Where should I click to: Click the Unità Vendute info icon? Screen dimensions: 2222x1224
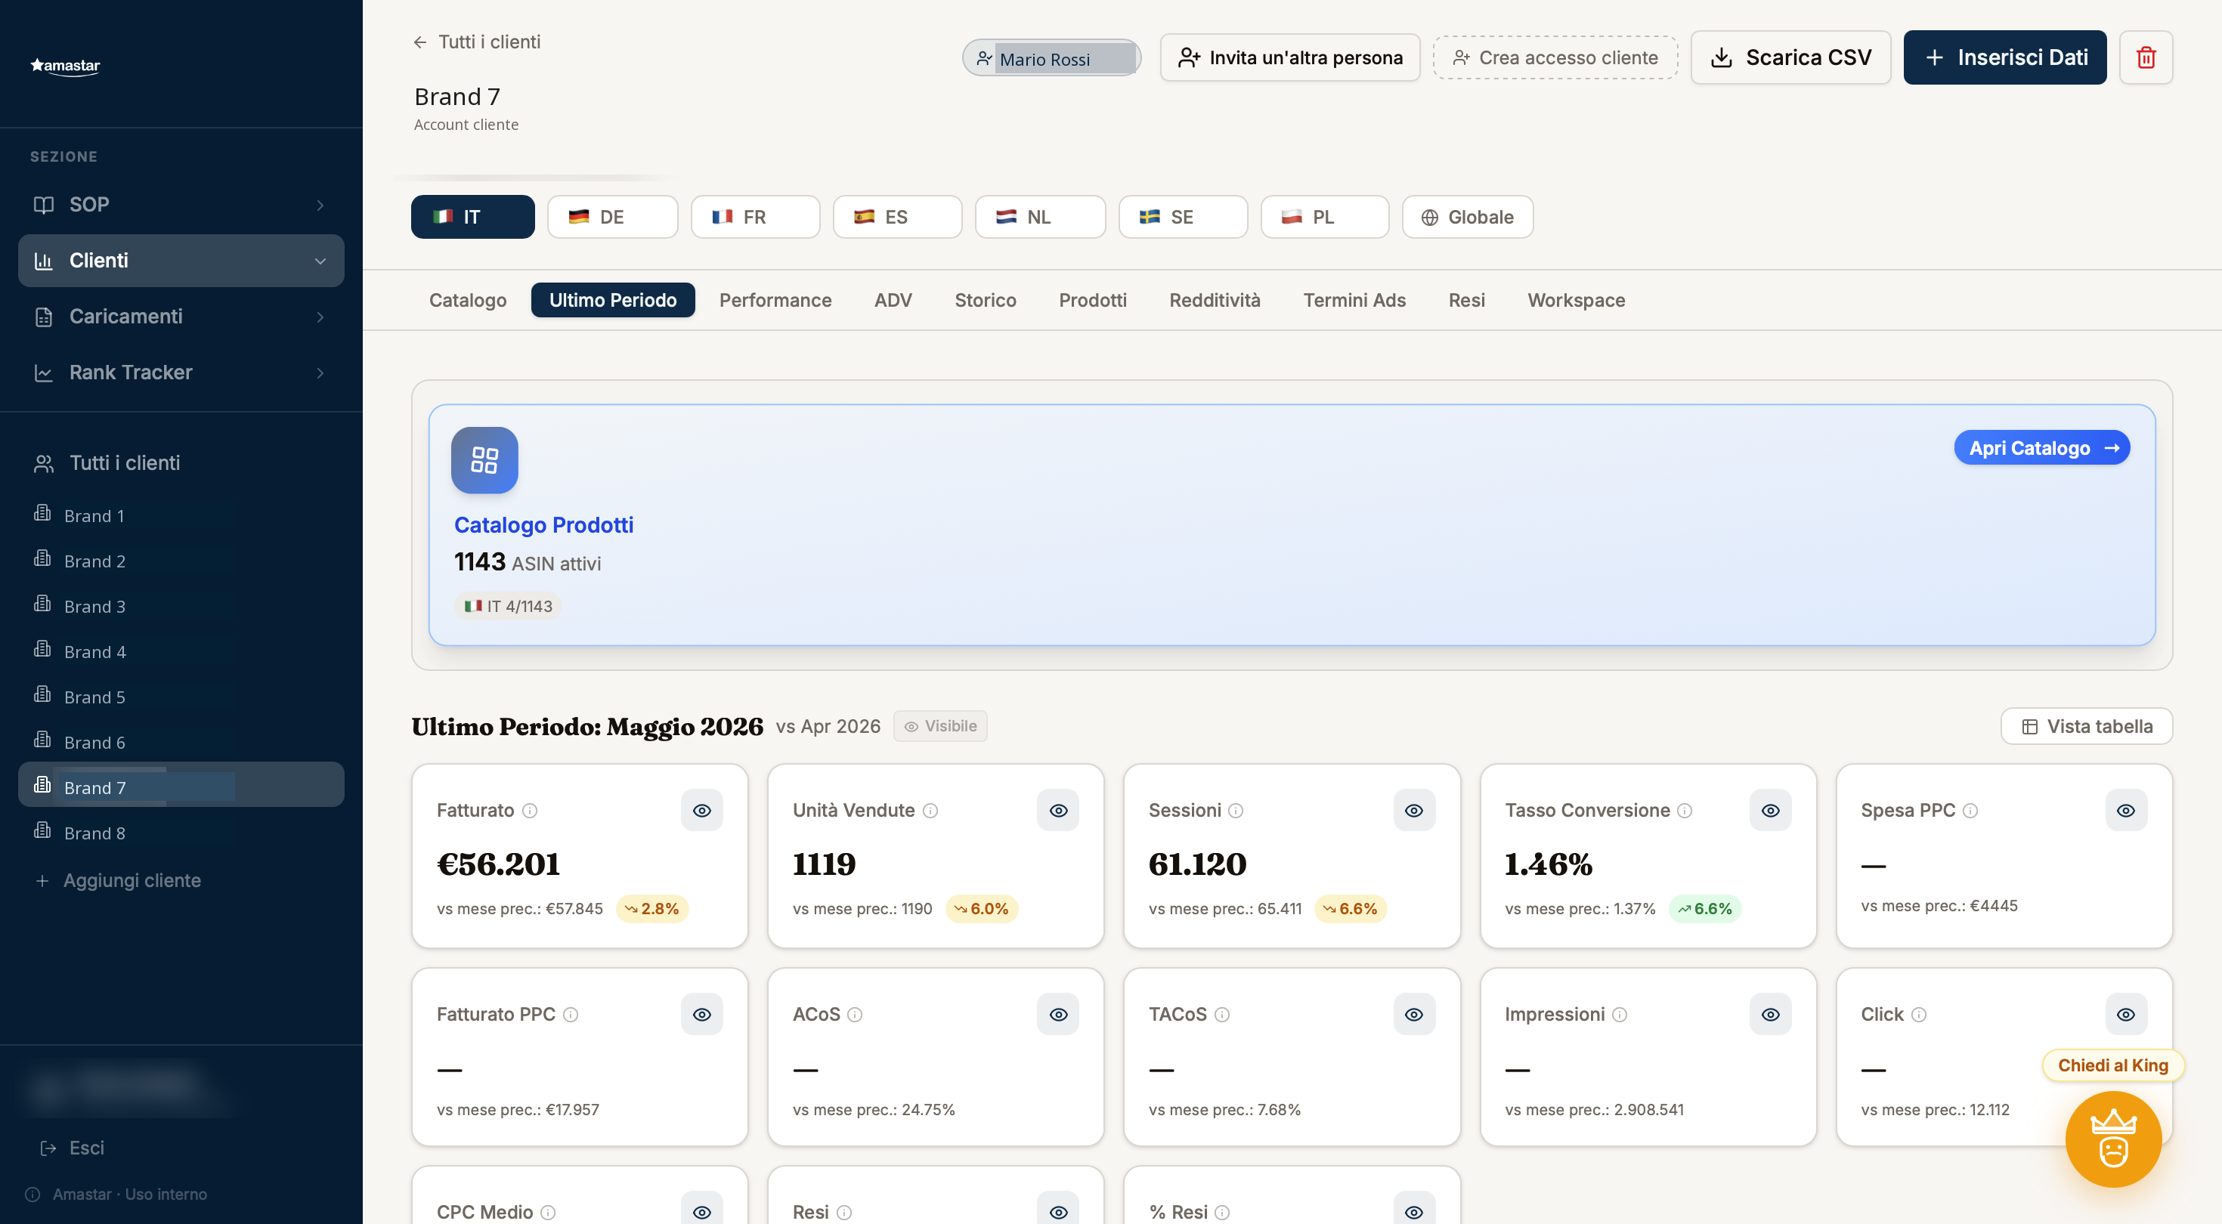pyautogui.click(x=930, y=811)
